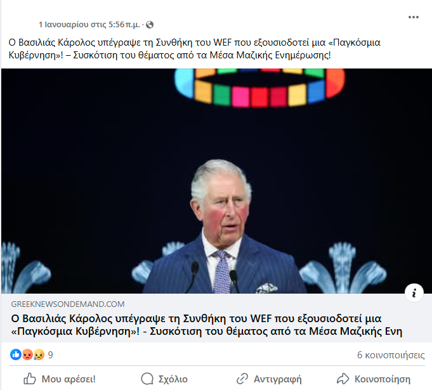Open the bold article headline below the image
Viewport: 432px width, 390px height.
coord(207,325)
